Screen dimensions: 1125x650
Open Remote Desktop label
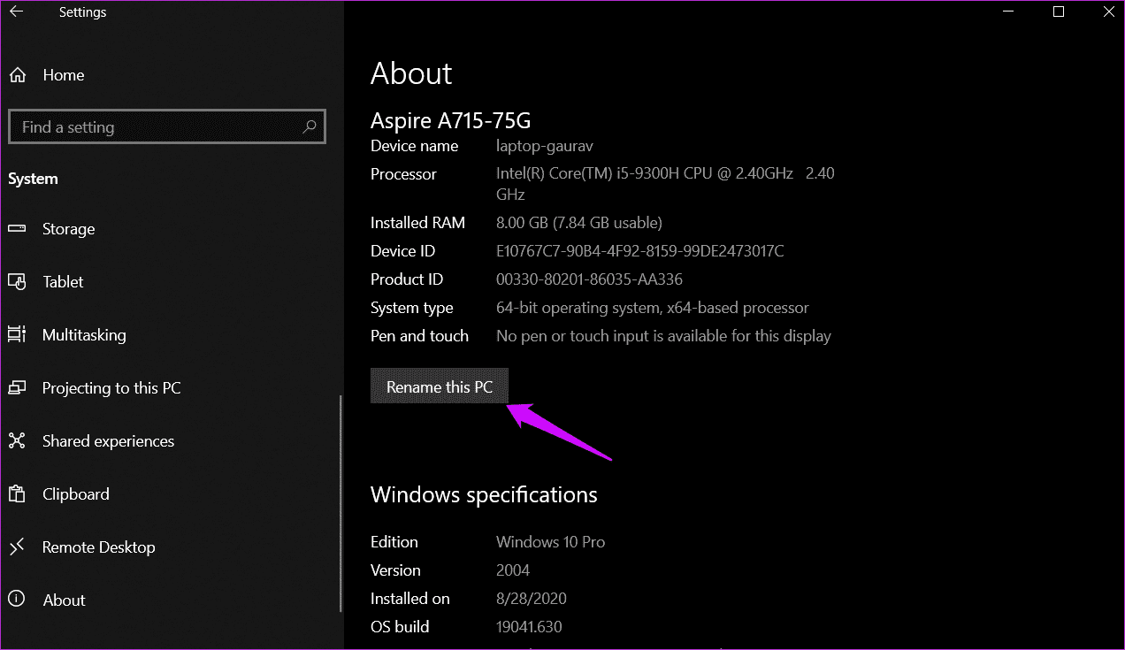click(99, 547)
